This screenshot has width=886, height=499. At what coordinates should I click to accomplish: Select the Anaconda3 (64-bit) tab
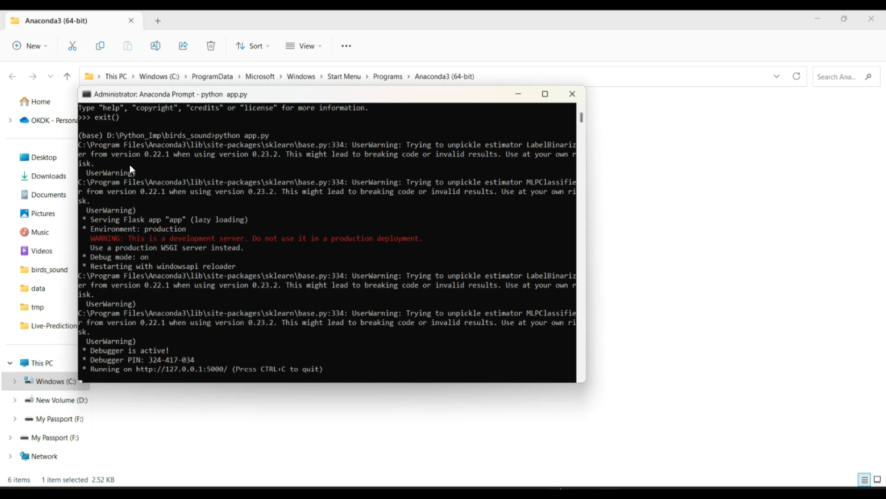(65, 21)
